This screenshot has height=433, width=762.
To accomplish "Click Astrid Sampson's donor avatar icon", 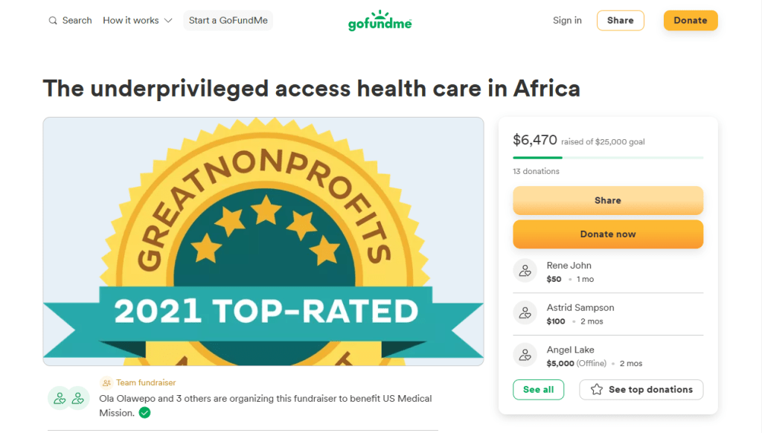I will (x=525, y=313).
